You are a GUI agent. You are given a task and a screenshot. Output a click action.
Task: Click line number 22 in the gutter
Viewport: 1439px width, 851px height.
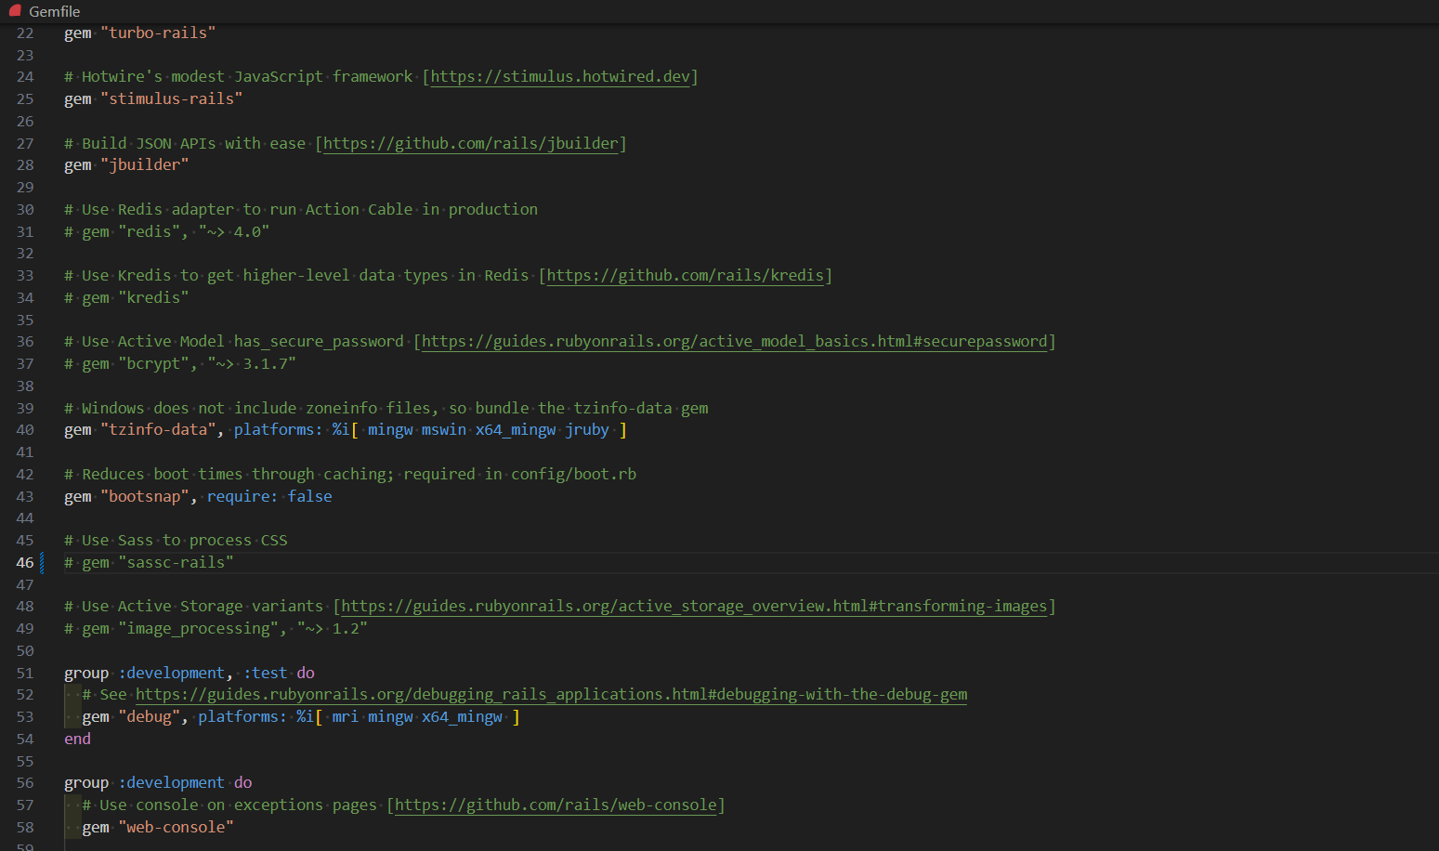click(25, 33)
